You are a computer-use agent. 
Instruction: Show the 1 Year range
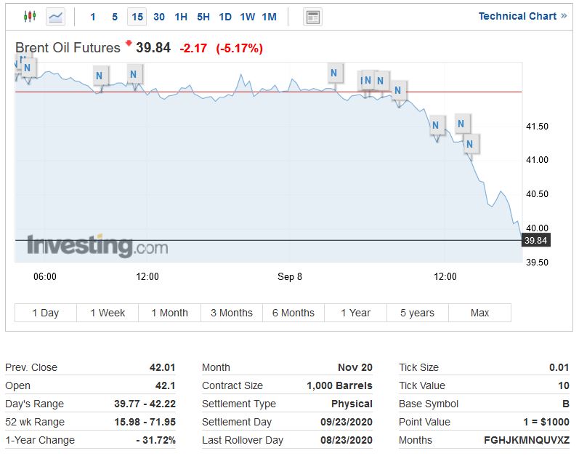[x=355, y=313]
